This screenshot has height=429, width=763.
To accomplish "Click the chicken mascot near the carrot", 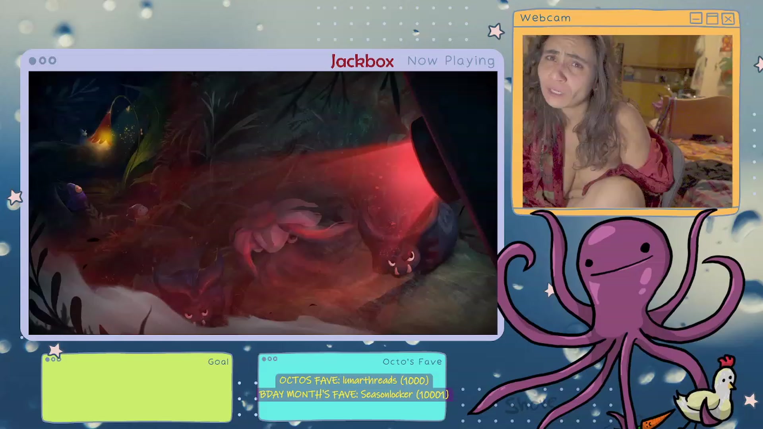I will (x=707, y=393).
